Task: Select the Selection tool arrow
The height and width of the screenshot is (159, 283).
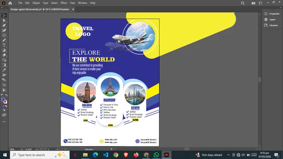Action: coord(4,15)
